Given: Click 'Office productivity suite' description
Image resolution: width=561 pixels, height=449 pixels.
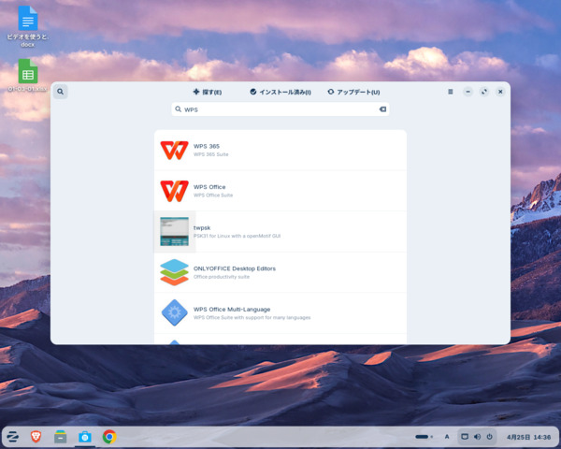Looking at the screenshot, I should [x=222, y=277].
